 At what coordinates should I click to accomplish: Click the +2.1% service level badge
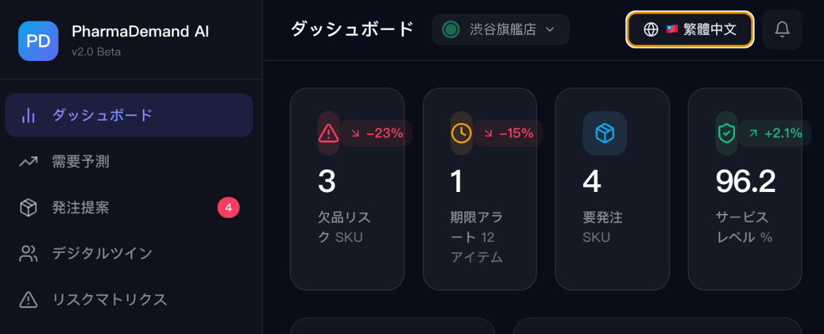pyautogui.click(x=775, y=134)
